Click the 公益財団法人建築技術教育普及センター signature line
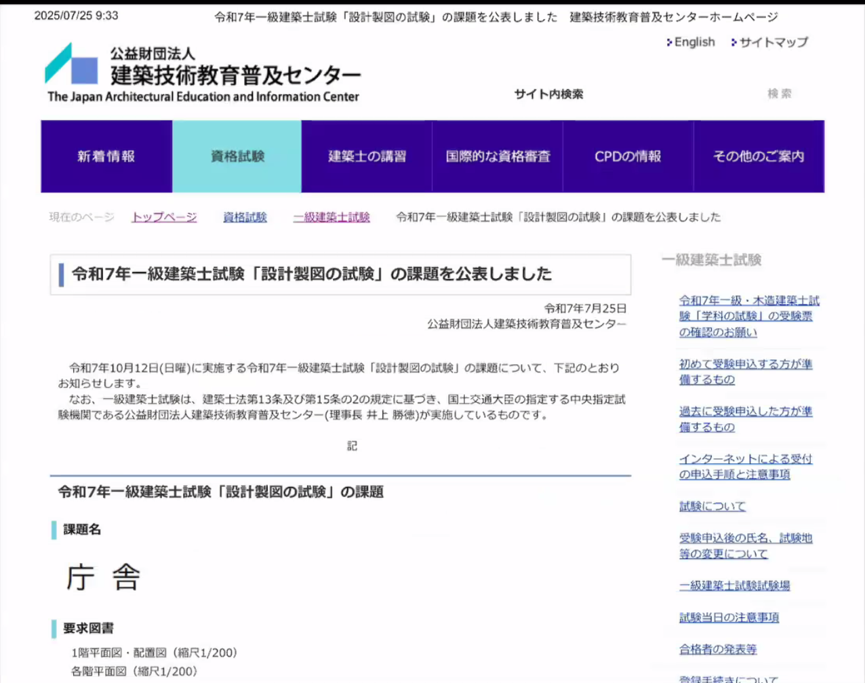This screenshot has width=865, height=683. 527,324
